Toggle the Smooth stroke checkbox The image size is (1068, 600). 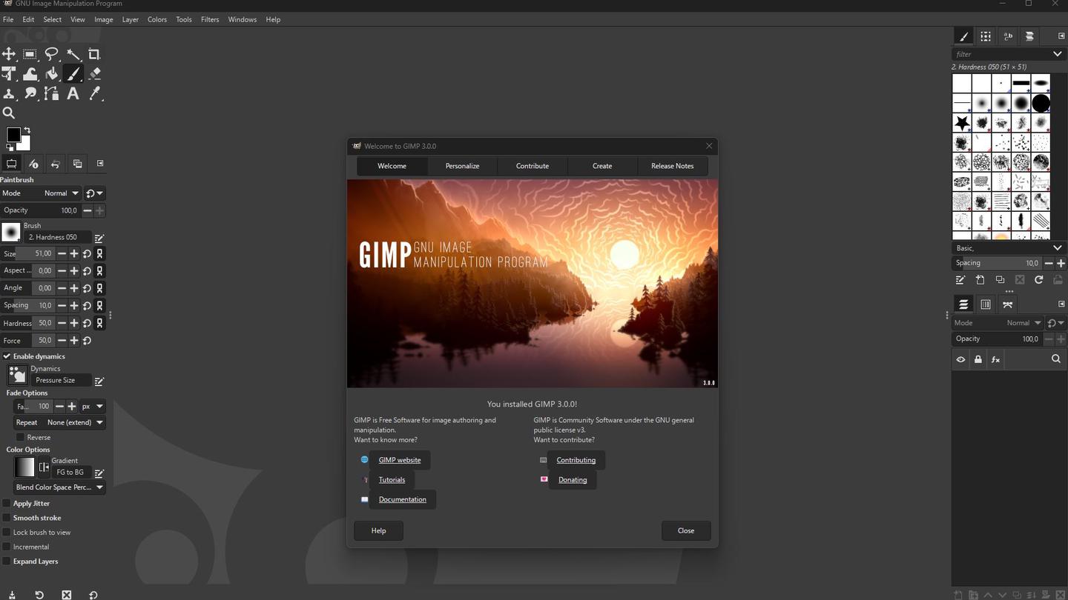7,518
